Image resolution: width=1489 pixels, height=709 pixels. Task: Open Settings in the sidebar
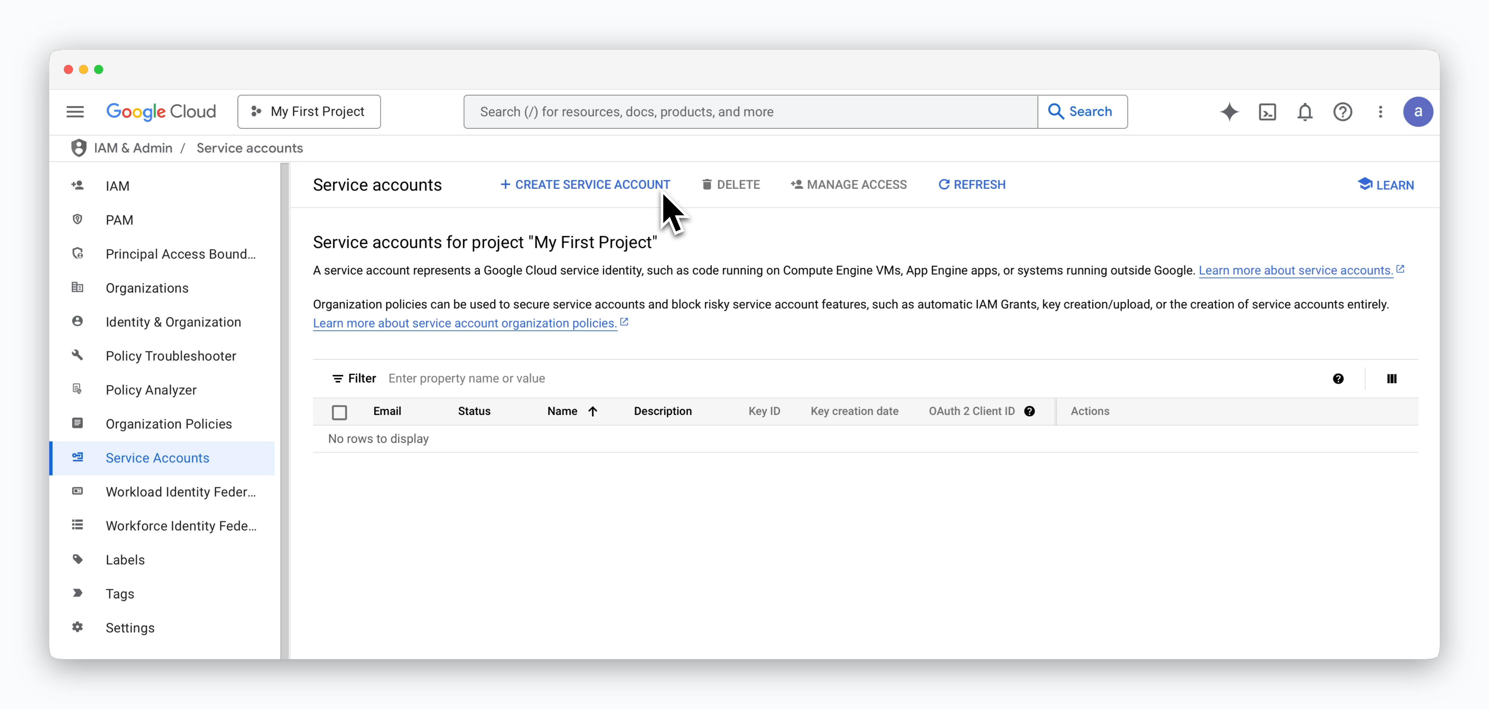162,628
